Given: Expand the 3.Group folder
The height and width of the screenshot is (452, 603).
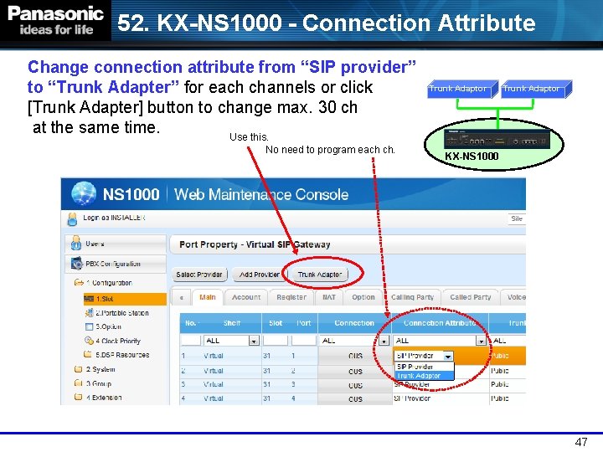Looking at the screenshot, I should [99, 383].
